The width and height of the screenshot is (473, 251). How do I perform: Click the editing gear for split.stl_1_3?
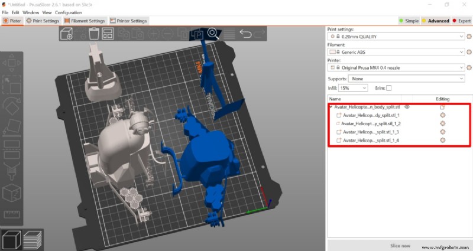click(x=442, y=132)
